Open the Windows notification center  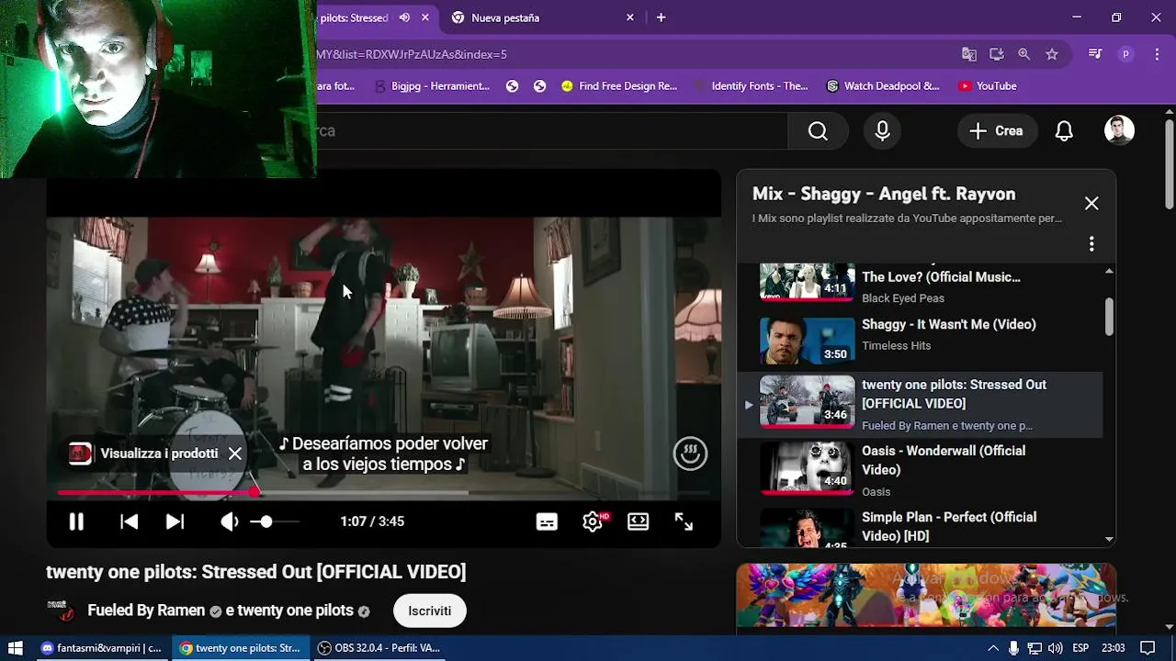[x=1148, y=648]
